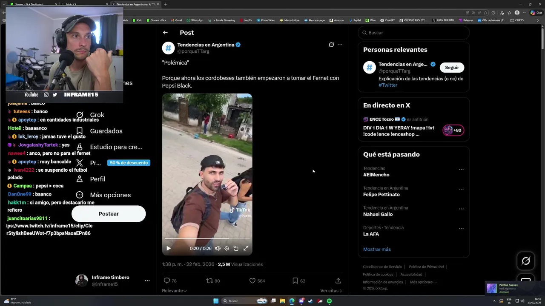
Task: Open juancitoarias9811 twitch clip link in chat
Action: 49,229
